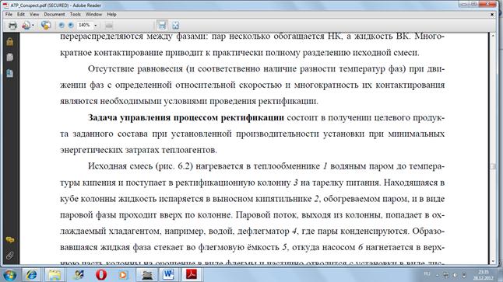
Task: Go to next page with blue arrow
Action: (x=71, y=26)
